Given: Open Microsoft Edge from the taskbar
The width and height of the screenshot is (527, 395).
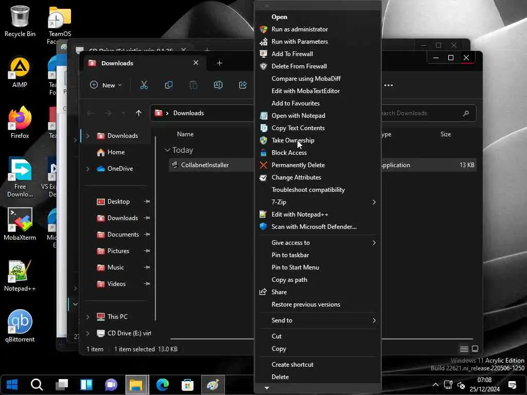Looking at the screenshot, I should 163,385.
